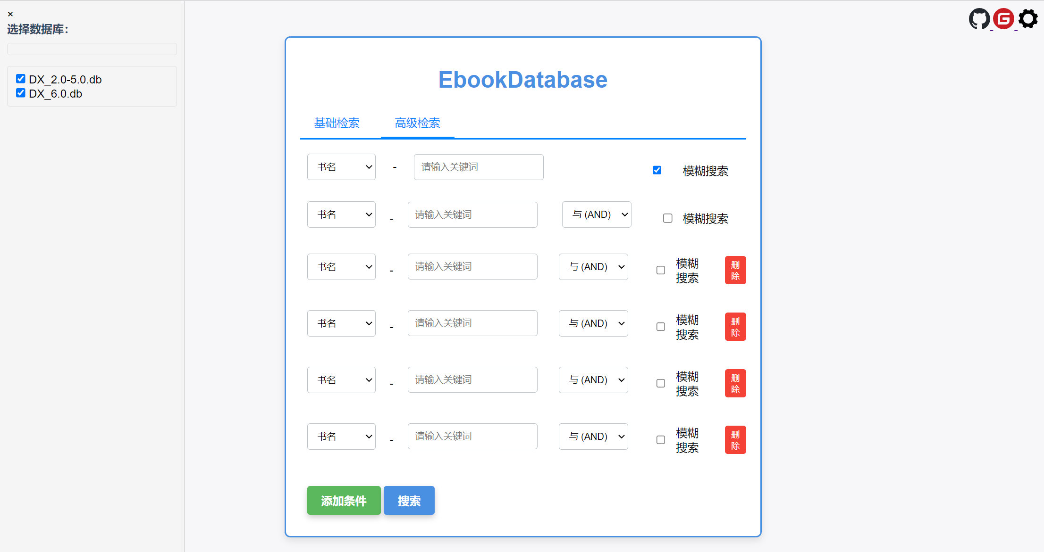Open the 书名 field dropdown in row two
This screenshot has width=1044, height=552.
[x=341, y=214]
